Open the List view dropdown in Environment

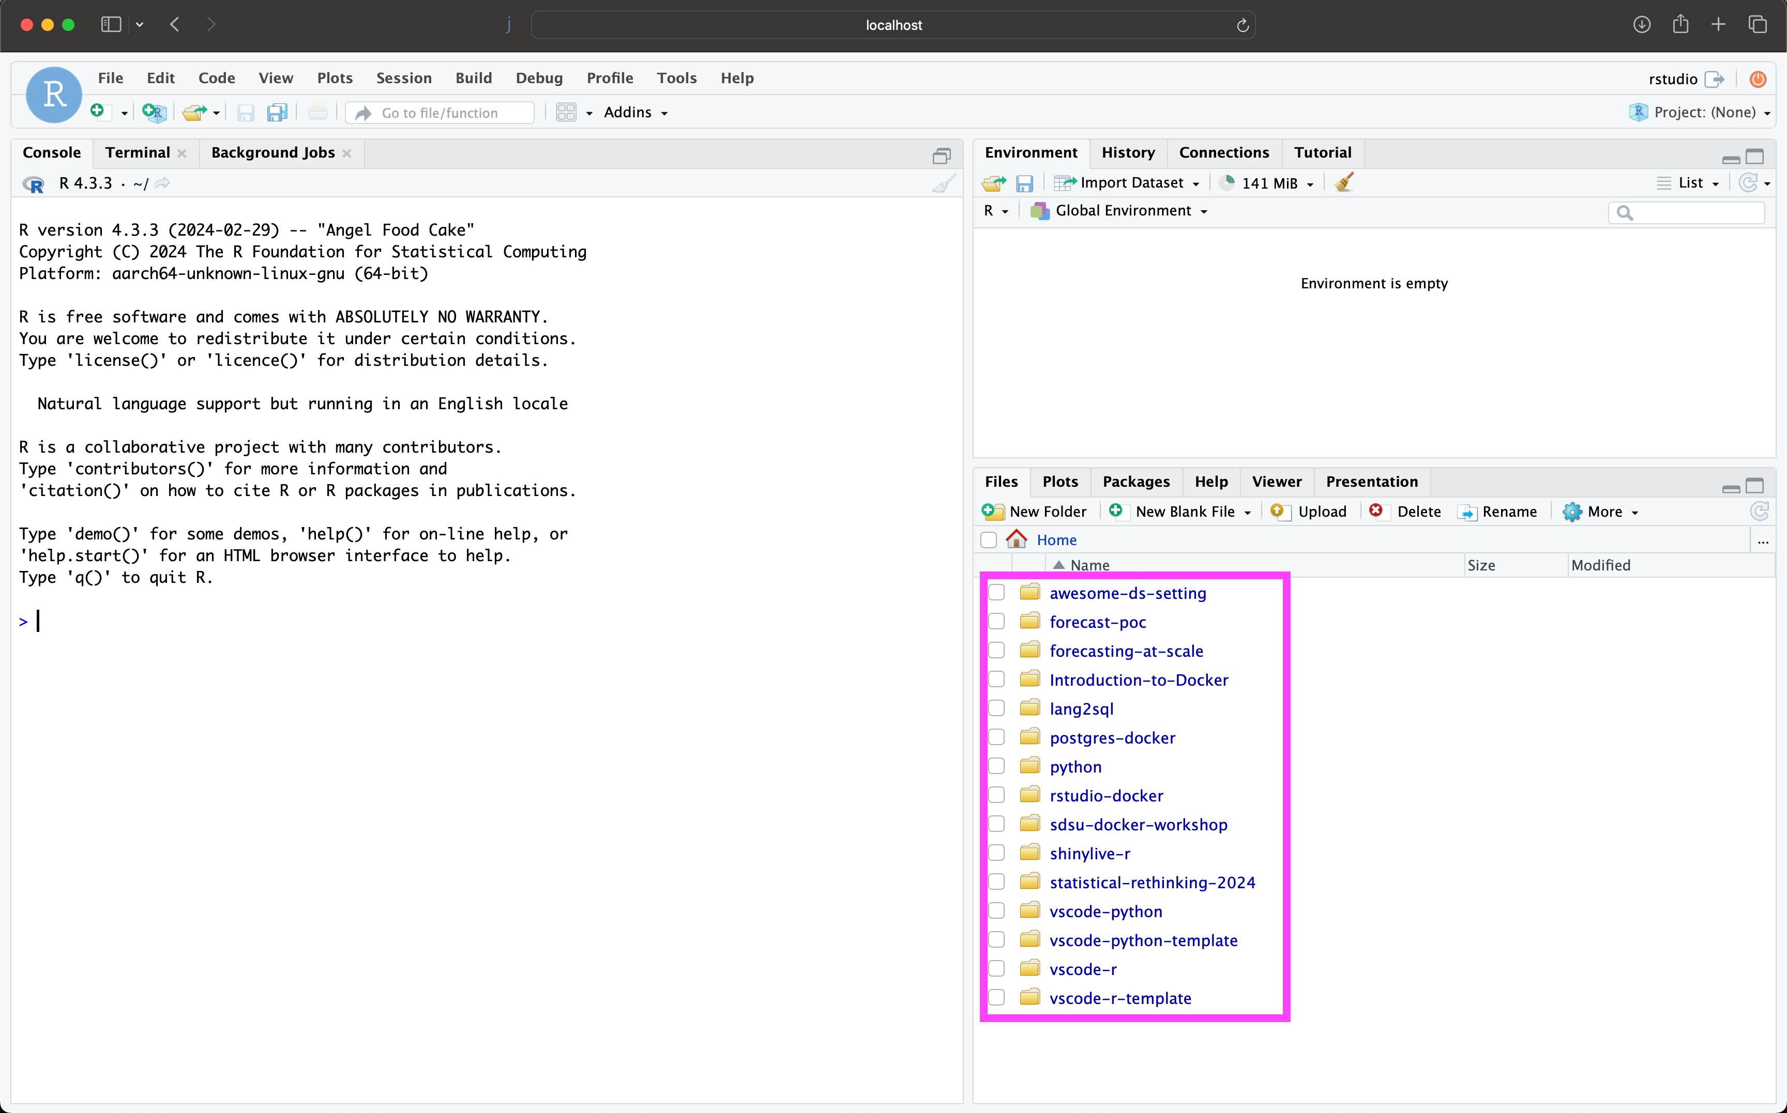[1688, 182]
